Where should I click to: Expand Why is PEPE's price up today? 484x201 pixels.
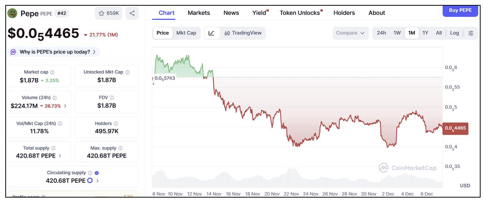(x=54, y=52)
